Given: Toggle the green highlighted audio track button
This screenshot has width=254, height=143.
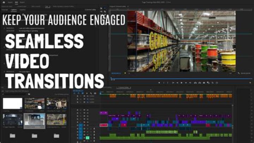Looking at the screenshot, I should click(87, 138).
